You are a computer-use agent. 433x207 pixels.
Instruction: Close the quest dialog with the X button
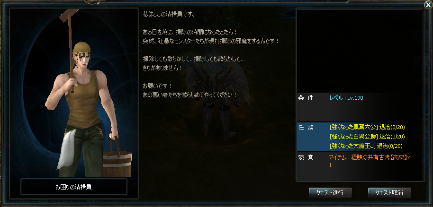point(428,5)
